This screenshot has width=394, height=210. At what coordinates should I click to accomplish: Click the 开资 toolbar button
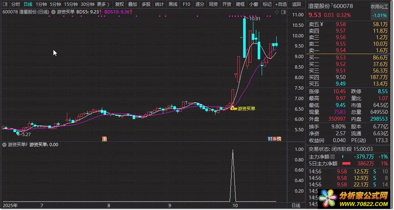[x=227, y=4]
